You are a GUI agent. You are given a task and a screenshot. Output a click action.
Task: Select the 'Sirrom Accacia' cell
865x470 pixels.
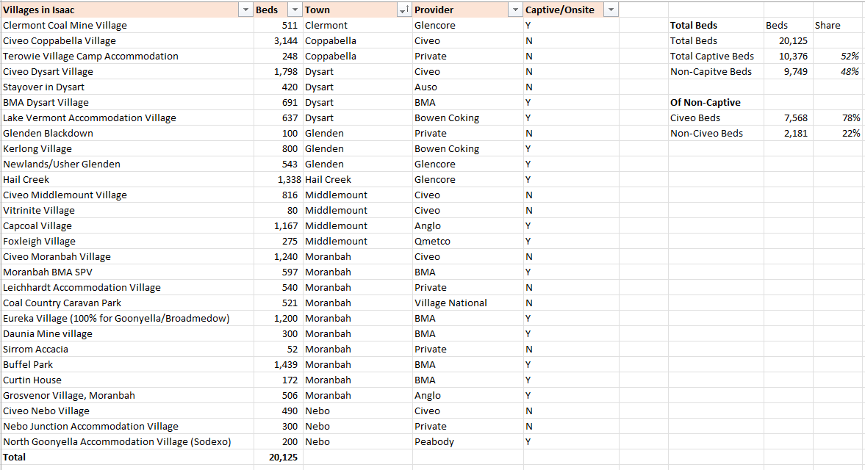127,350
